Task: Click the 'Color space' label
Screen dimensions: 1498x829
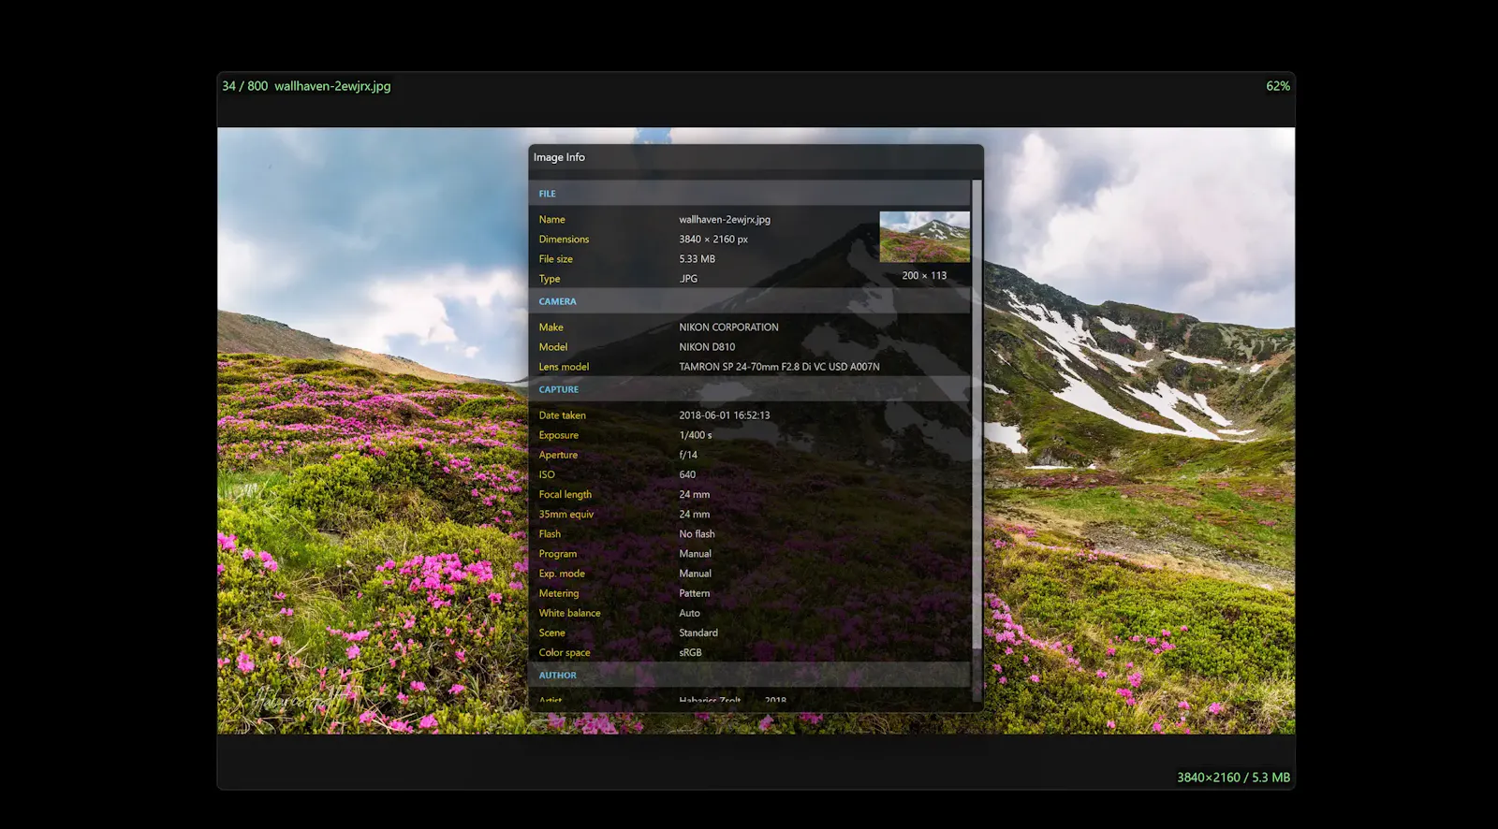Action: pos(565,653)
